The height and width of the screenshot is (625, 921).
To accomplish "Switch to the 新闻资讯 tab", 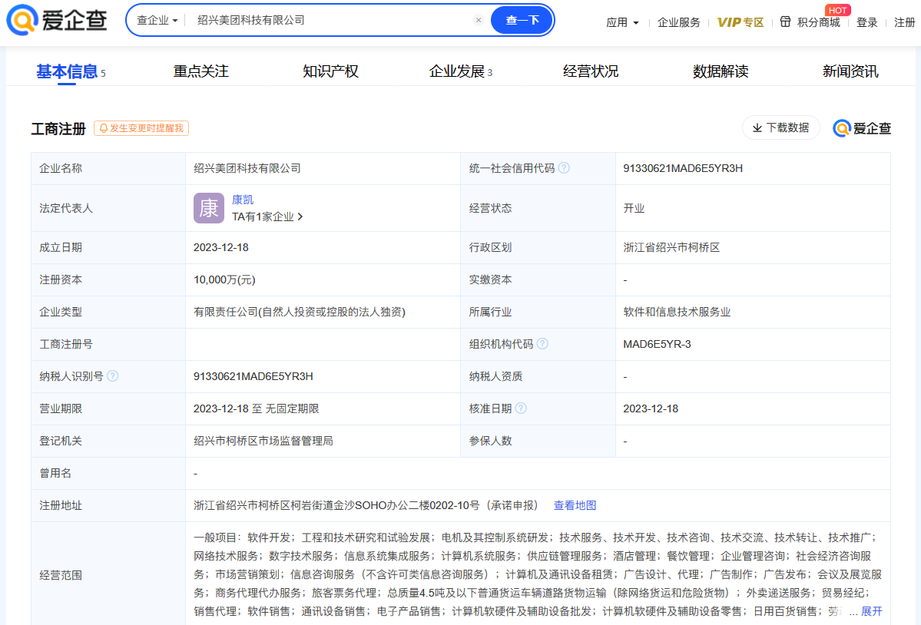I will click(850, 71).
